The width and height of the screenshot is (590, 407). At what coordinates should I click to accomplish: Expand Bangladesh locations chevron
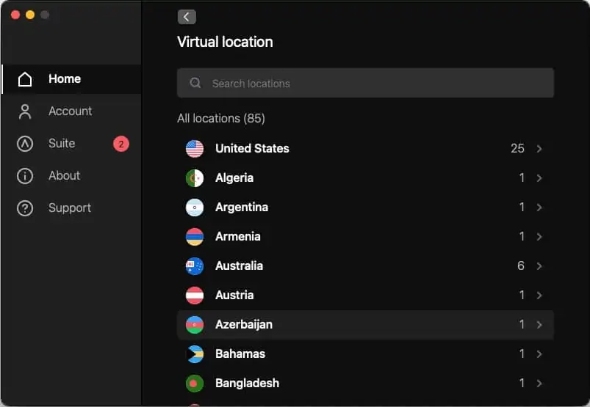point(539,384)
